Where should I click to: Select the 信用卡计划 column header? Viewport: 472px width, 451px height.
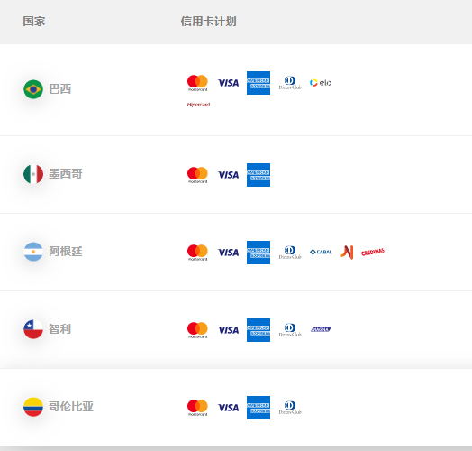[x=209, y=22]
